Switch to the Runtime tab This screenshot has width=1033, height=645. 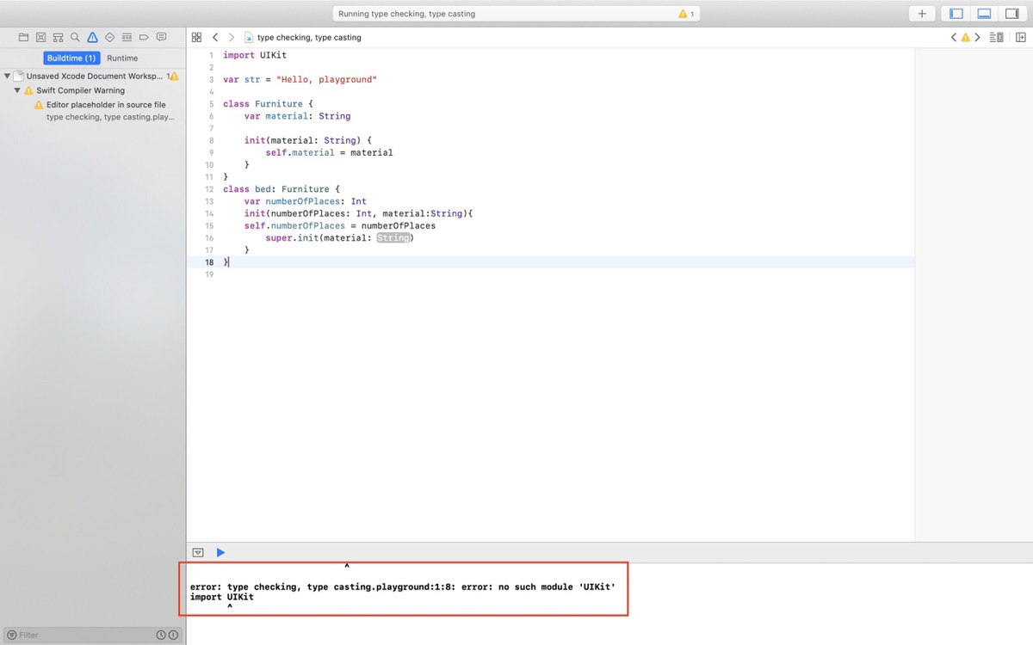[x=122, y=58]
